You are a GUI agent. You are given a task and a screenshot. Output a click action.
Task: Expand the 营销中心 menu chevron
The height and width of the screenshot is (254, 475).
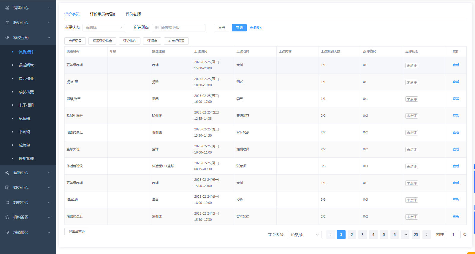tap(49, 172)
